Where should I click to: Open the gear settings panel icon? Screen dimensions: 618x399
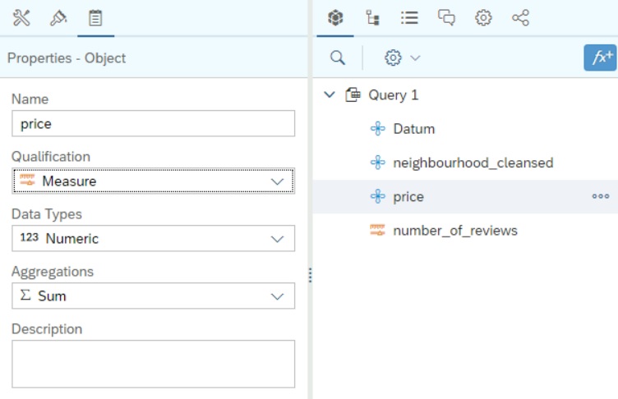[x=483, y=17]
